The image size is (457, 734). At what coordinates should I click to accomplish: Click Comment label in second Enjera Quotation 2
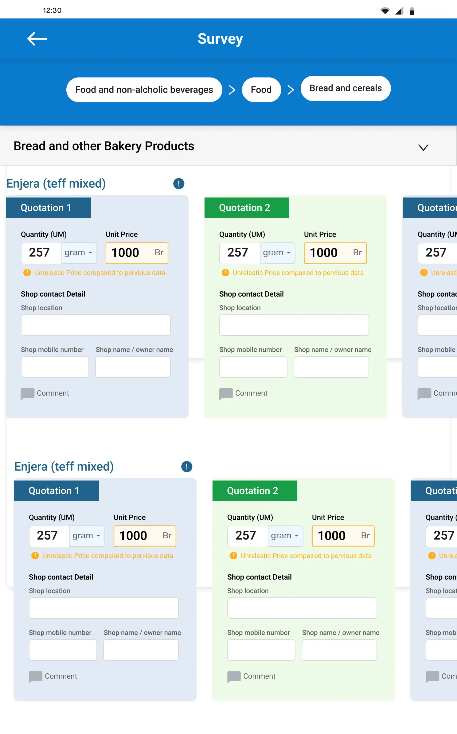click(x=259, y=676)
